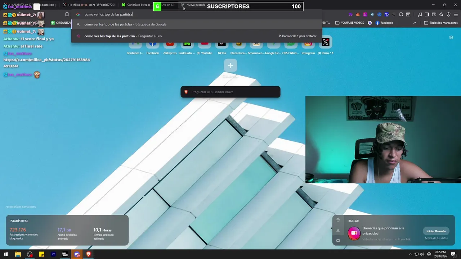
Task: Select the Brave Talk camera widget icon
Action: pos(338,240)
